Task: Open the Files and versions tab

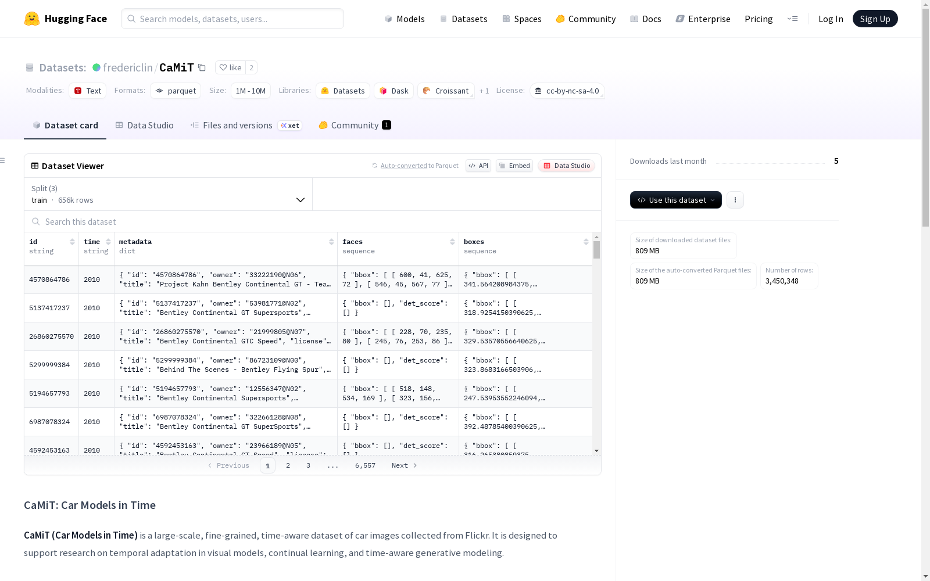Action: tap(246, 125)
